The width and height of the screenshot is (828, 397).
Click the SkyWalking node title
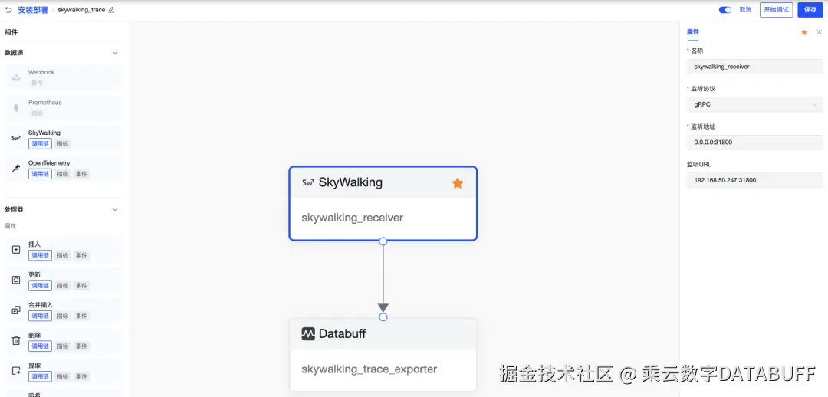click(x=350, y=182)
